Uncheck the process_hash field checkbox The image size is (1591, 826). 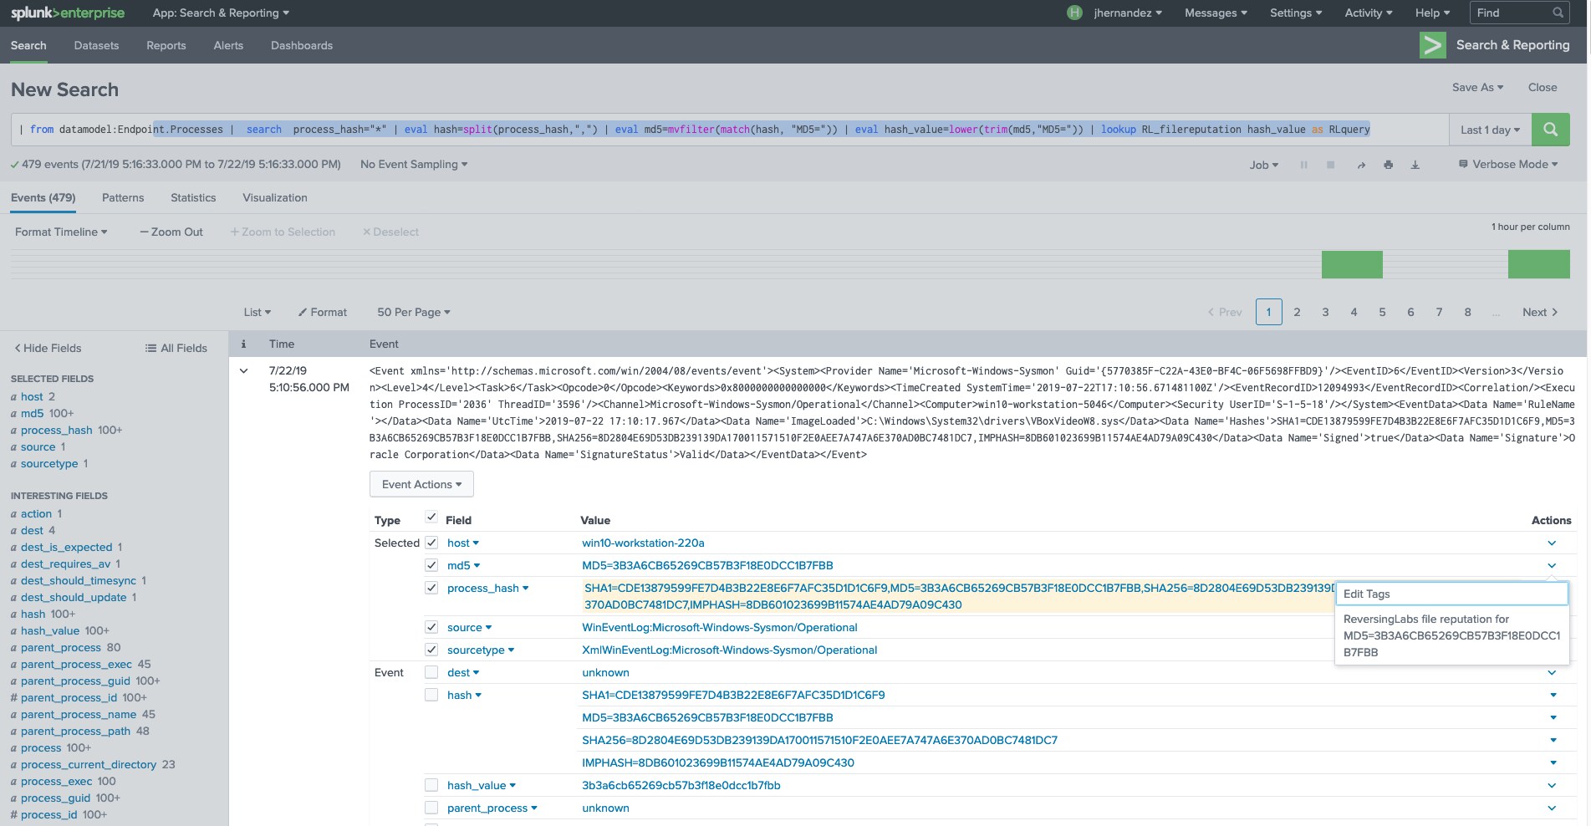coord(431,588)
